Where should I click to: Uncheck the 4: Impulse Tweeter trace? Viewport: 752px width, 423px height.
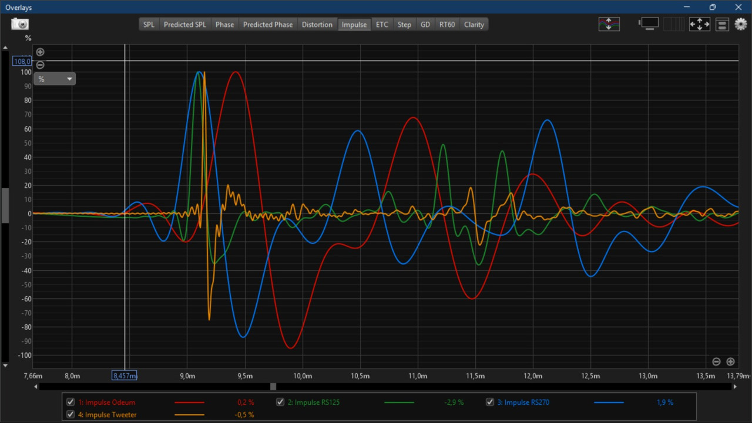click(70, 415)
